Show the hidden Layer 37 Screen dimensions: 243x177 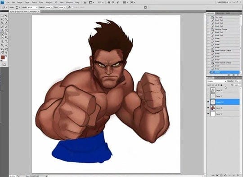(208, 96)
